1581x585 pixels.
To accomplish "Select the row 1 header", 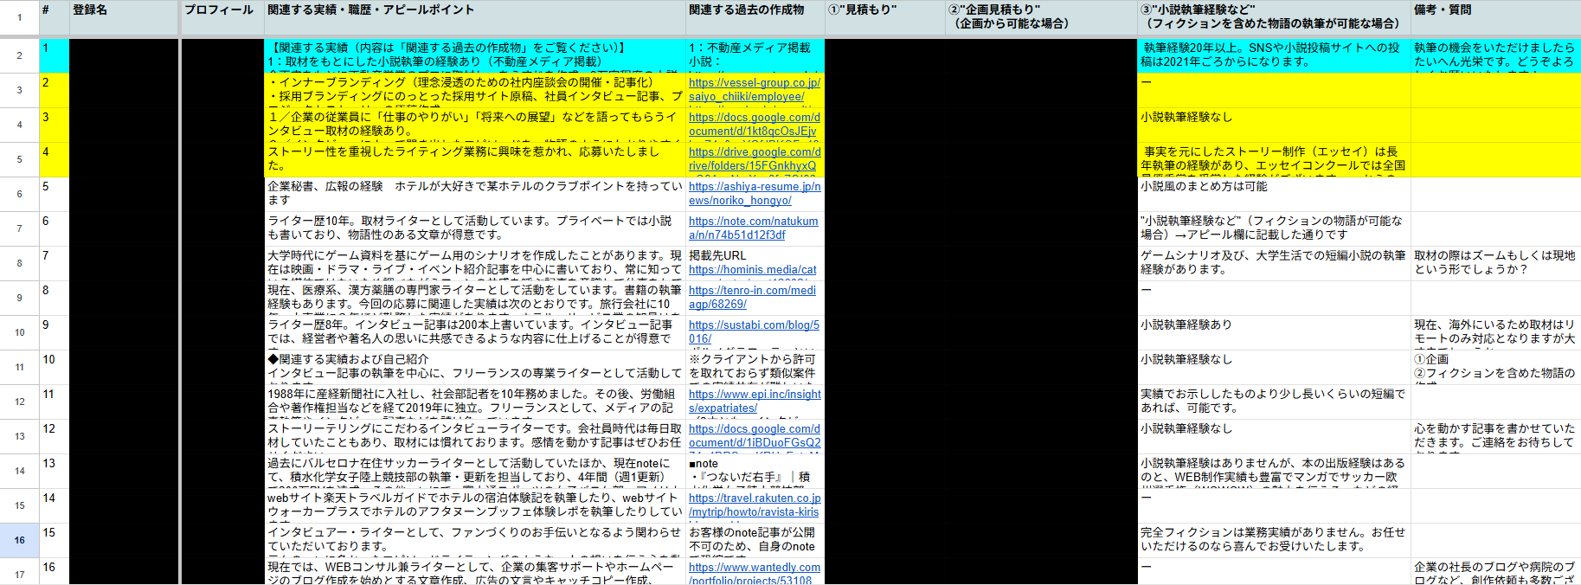I will coord(19,18).
